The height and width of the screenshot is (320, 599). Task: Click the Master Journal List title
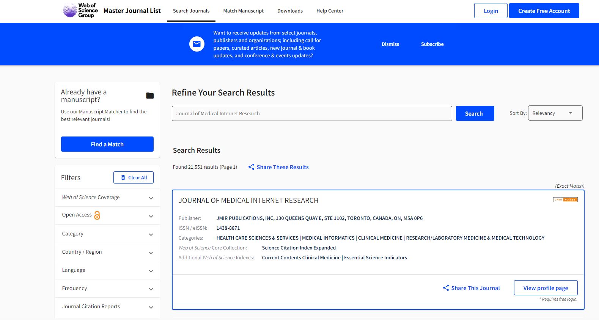click(x=132, y=11)
